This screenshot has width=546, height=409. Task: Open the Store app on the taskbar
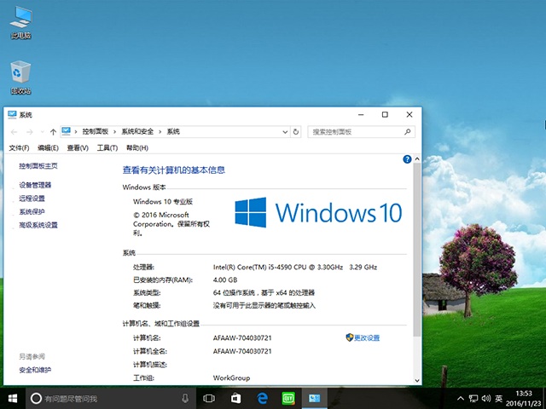(236, 398)
